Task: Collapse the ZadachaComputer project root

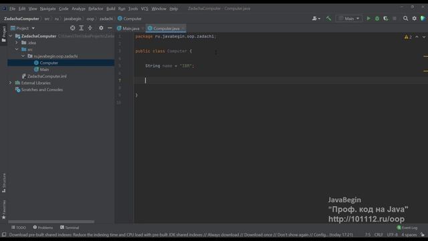Action: click(x=11, y=35)
